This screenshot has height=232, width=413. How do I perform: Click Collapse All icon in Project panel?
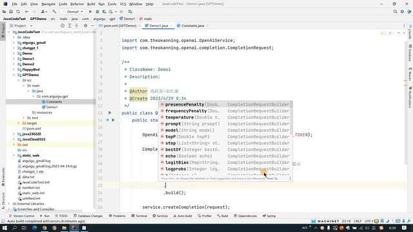(77, 26)
